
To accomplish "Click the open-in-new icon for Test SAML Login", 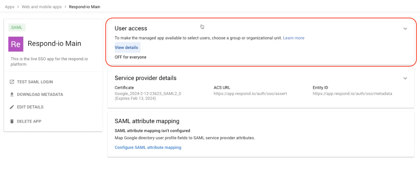I will 12,82.
